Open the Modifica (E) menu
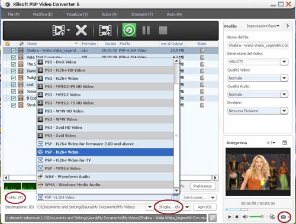Viewport: 296px width, 224px height. point(43,14)
